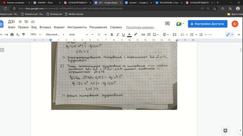Insert a hyperlink
The width and height of the screenshot is (243, 136).
point(143,35)
